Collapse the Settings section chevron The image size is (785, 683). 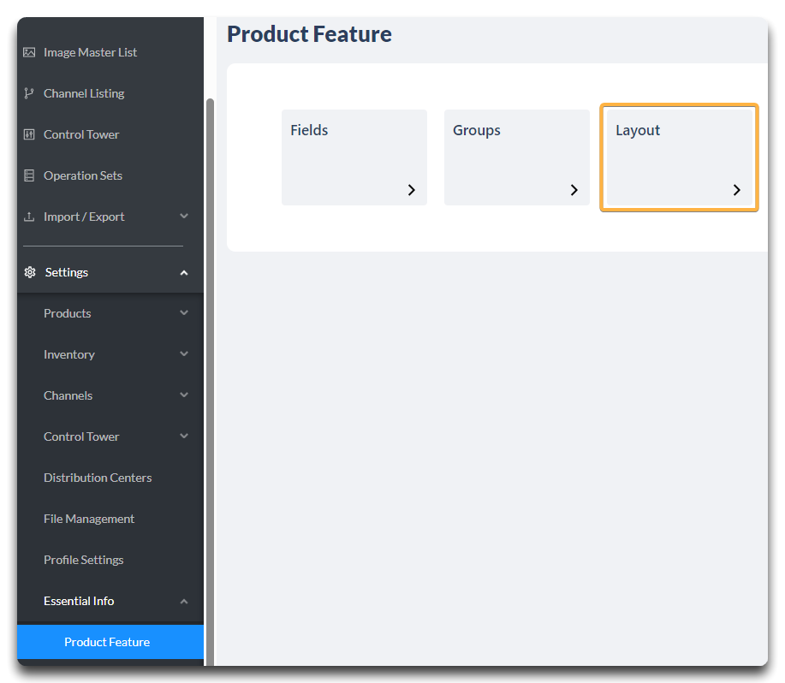tap(184, 273)
